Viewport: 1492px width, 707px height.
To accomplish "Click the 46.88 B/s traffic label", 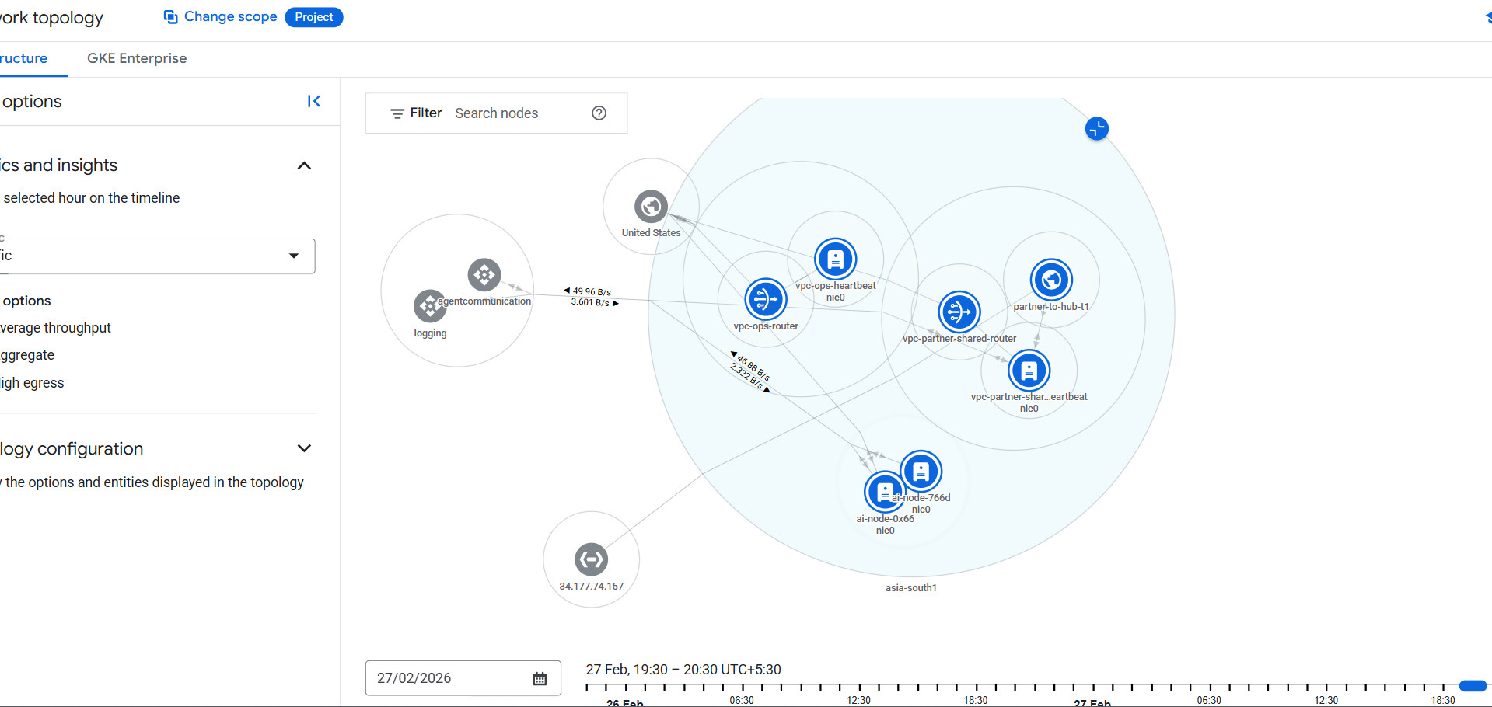I will [x=751, y=367].
